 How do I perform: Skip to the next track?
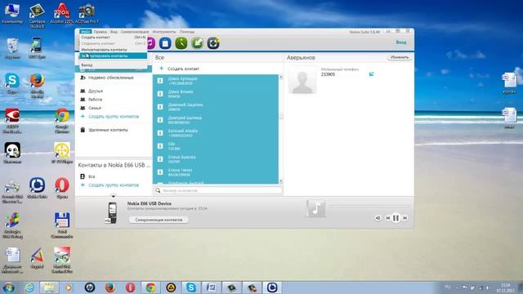coord(405,218)
